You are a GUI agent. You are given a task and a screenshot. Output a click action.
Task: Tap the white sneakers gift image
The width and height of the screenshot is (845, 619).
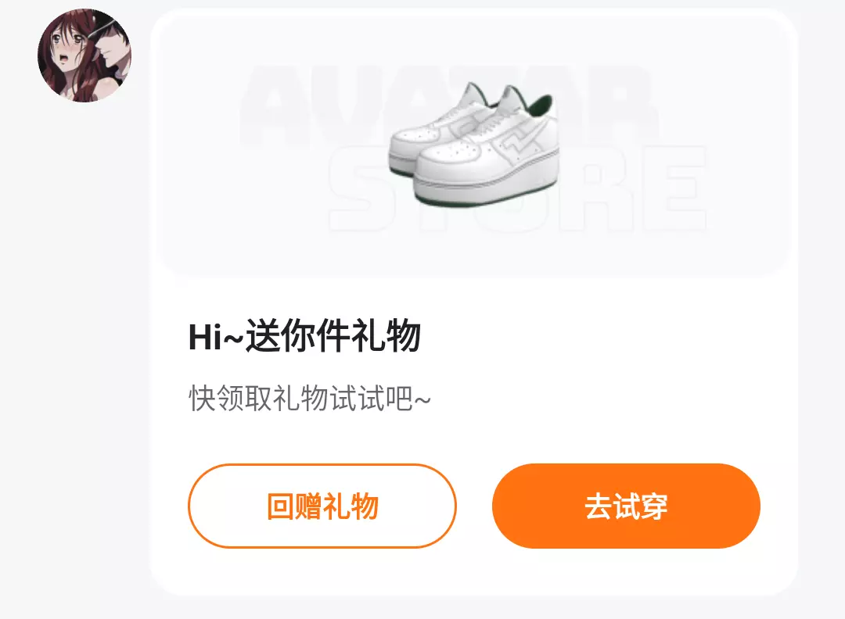tap(474, 145)
